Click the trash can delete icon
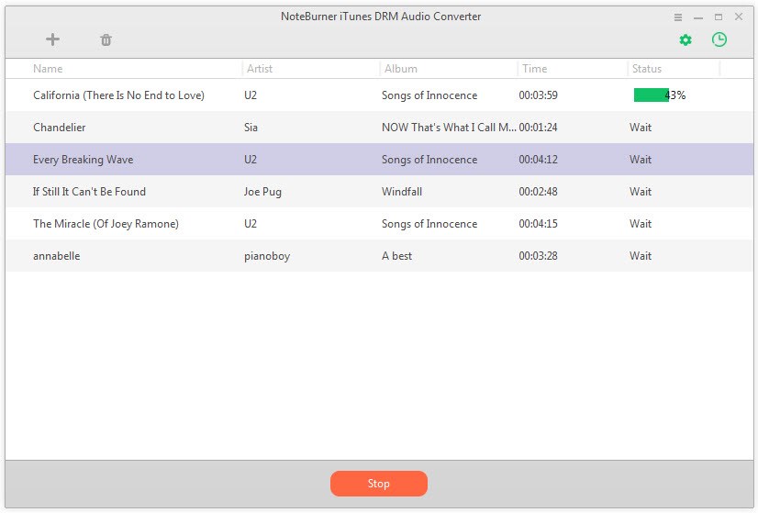This screenshot has width=758, height=513. pyautogui.click(x=106, y=39)
